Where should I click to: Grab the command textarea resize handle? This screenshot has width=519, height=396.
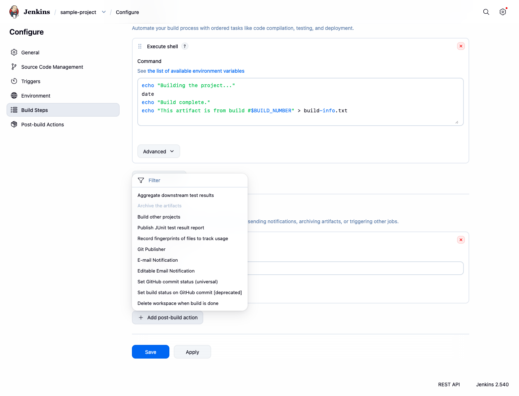pos(457,122)
